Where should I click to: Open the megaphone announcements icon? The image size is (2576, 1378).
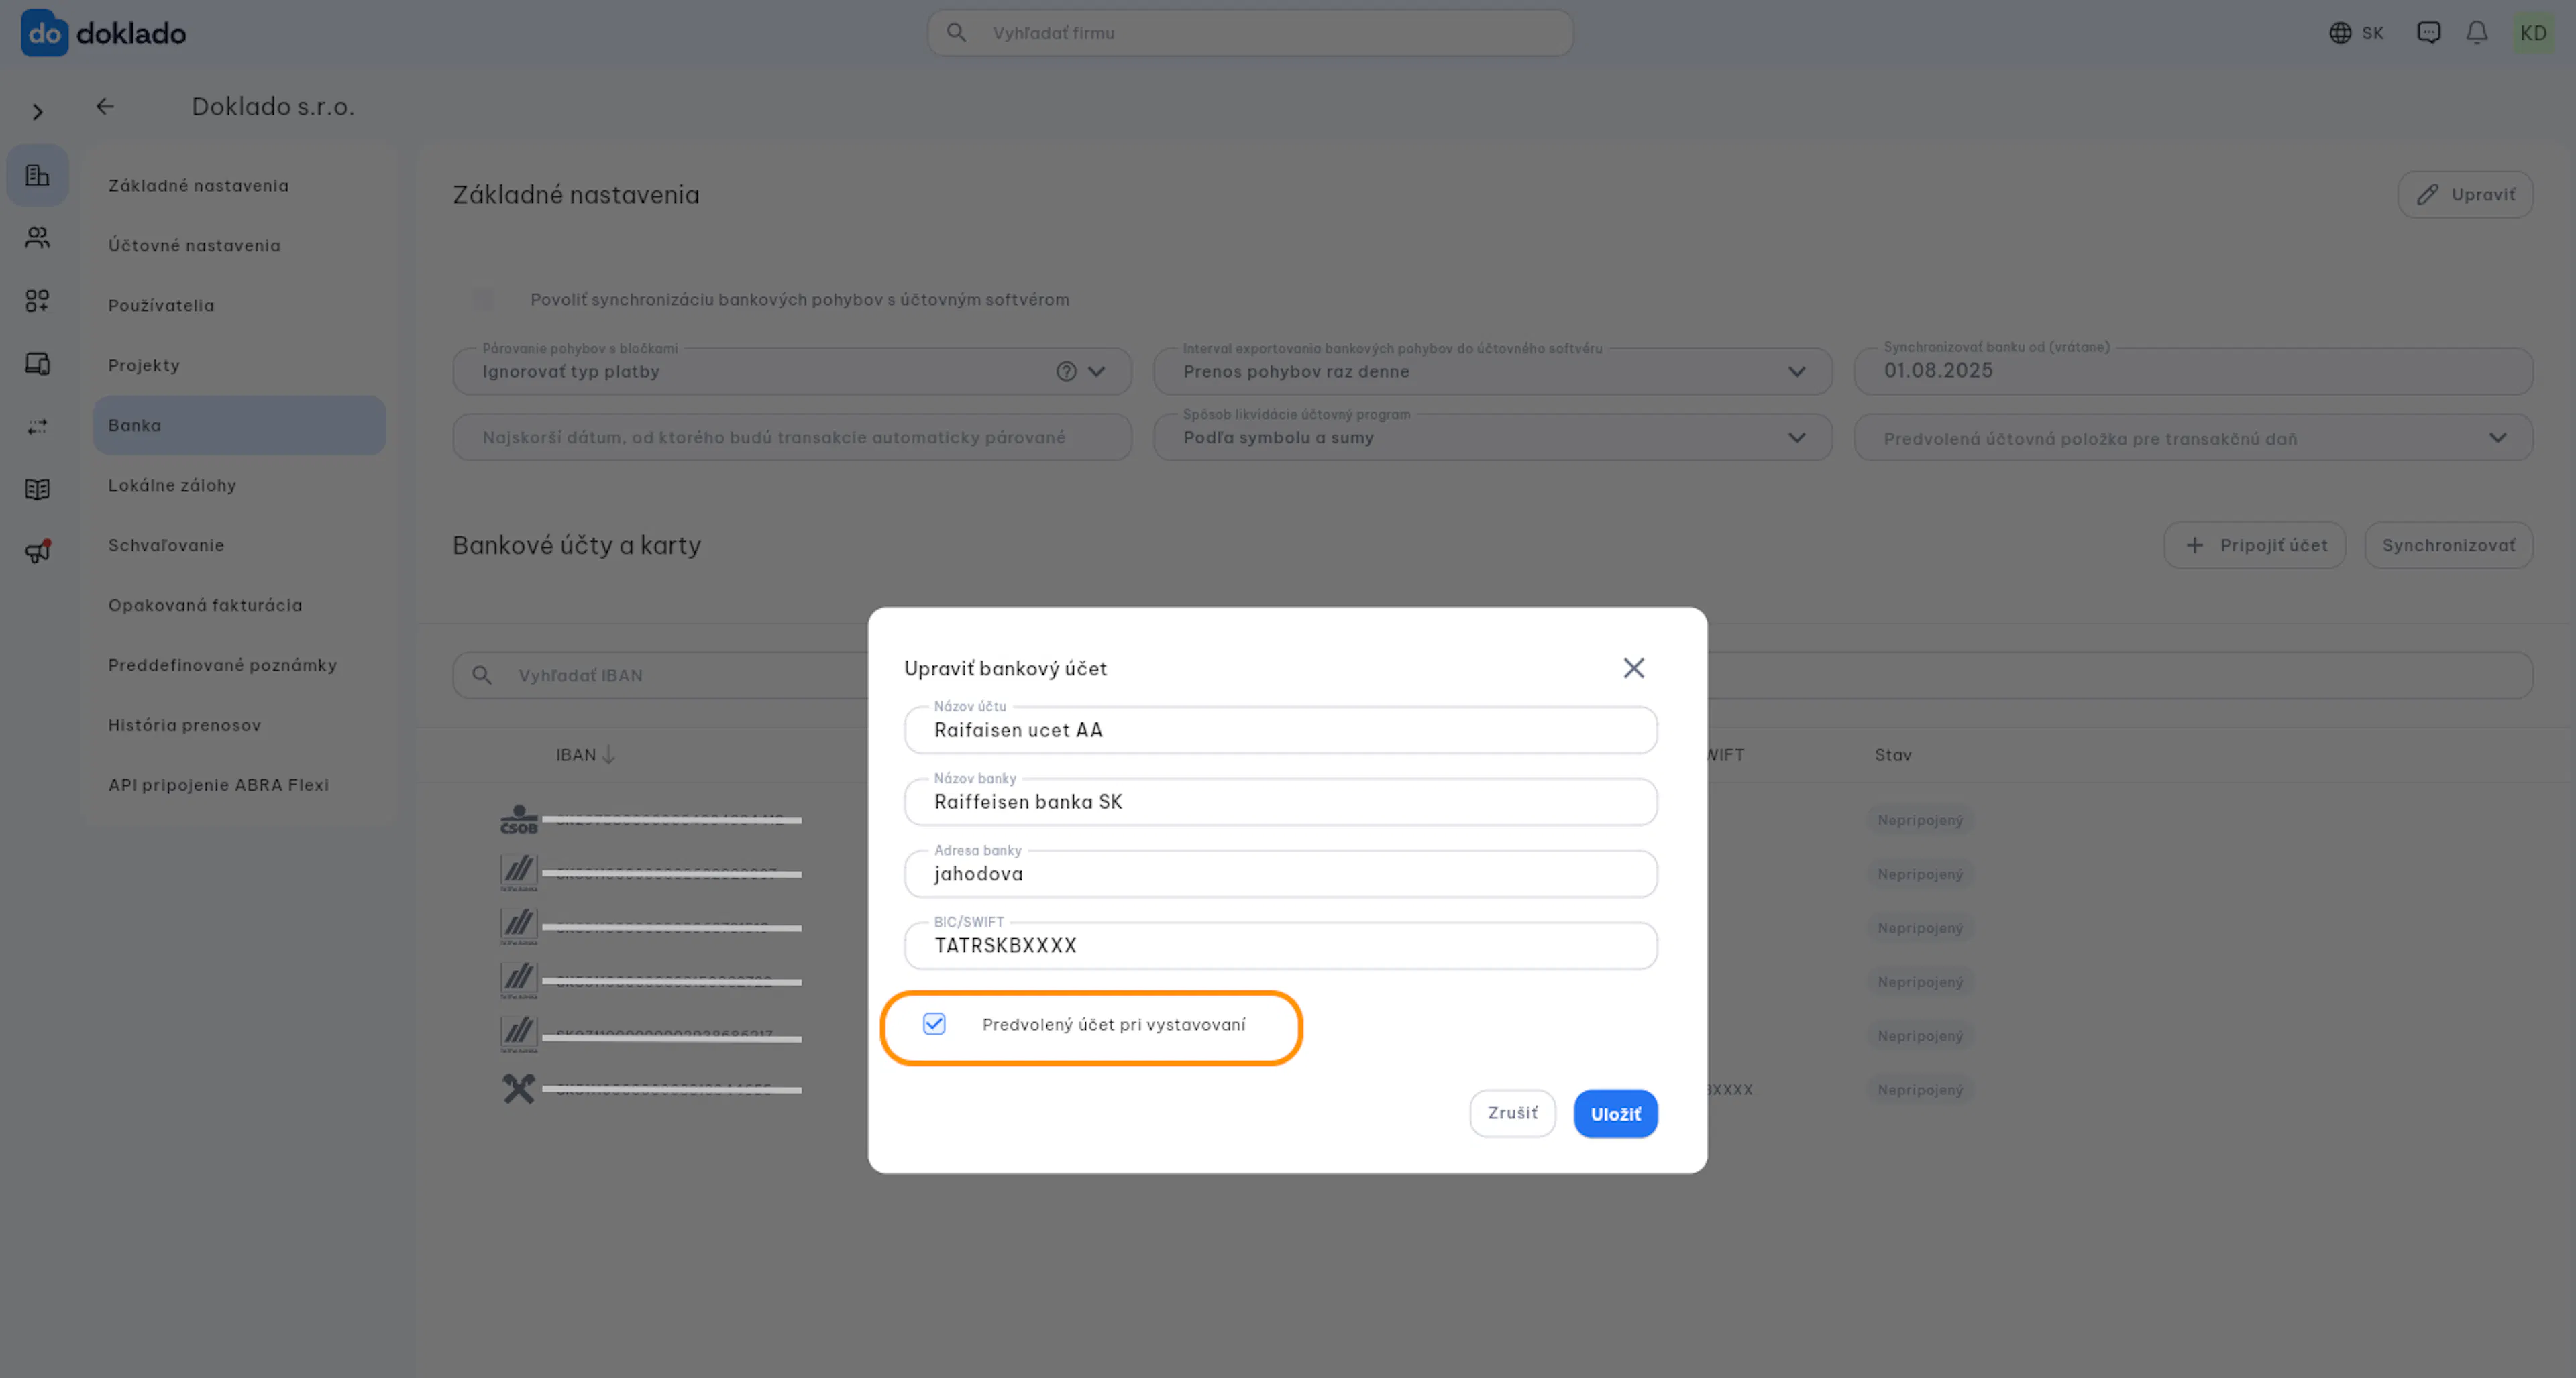pyautogui.click(x=38, y=552)
